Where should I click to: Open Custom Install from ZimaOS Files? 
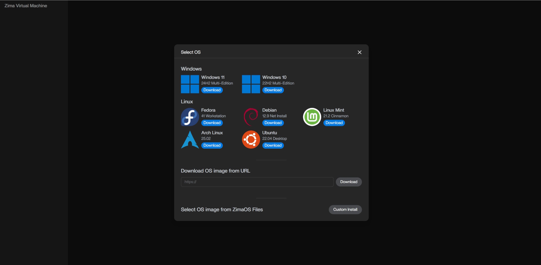pos(345,210)
